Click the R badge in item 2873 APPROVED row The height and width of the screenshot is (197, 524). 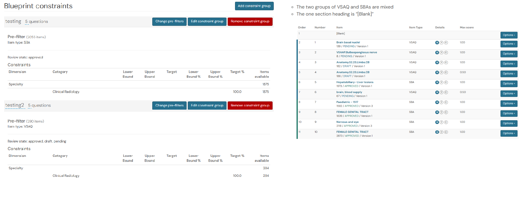(x=446, y=132)
